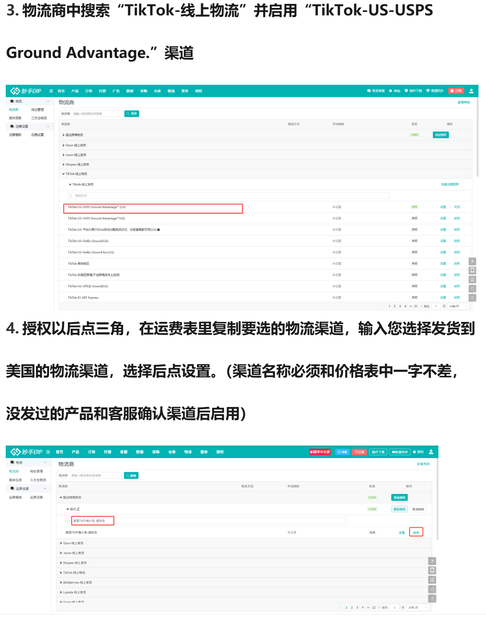Click the 物流方式 search field under Tiktok-线上发货
486x617 pixels.
[229, 196]
